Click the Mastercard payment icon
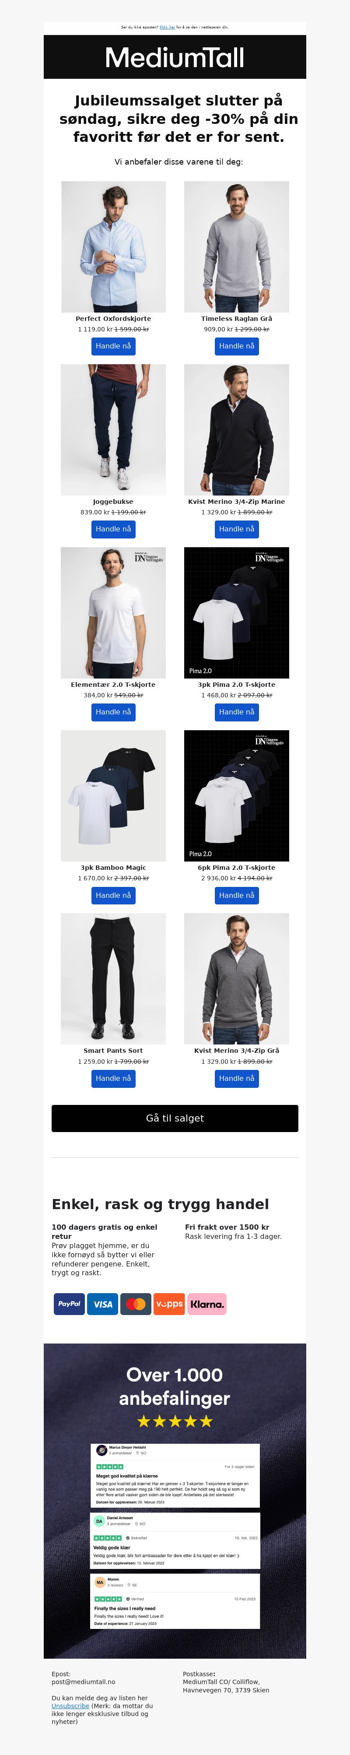The image size is (350, 1755). click(136, 1304)
